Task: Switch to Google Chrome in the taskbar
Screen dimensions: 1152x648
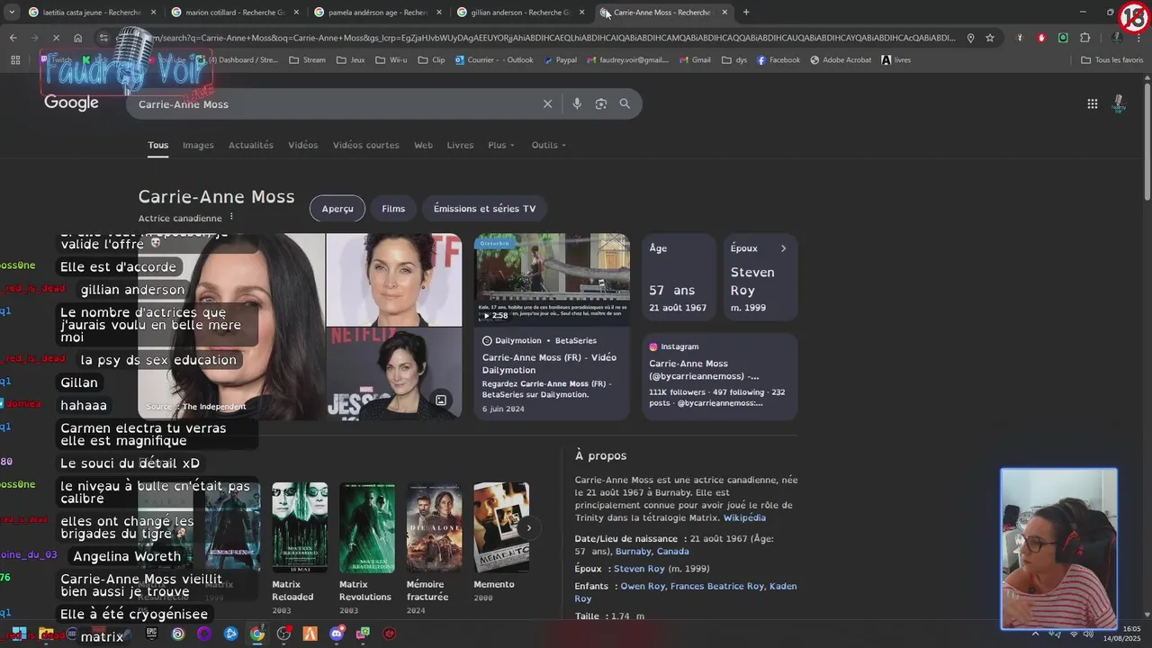Action: pos(257,634)
